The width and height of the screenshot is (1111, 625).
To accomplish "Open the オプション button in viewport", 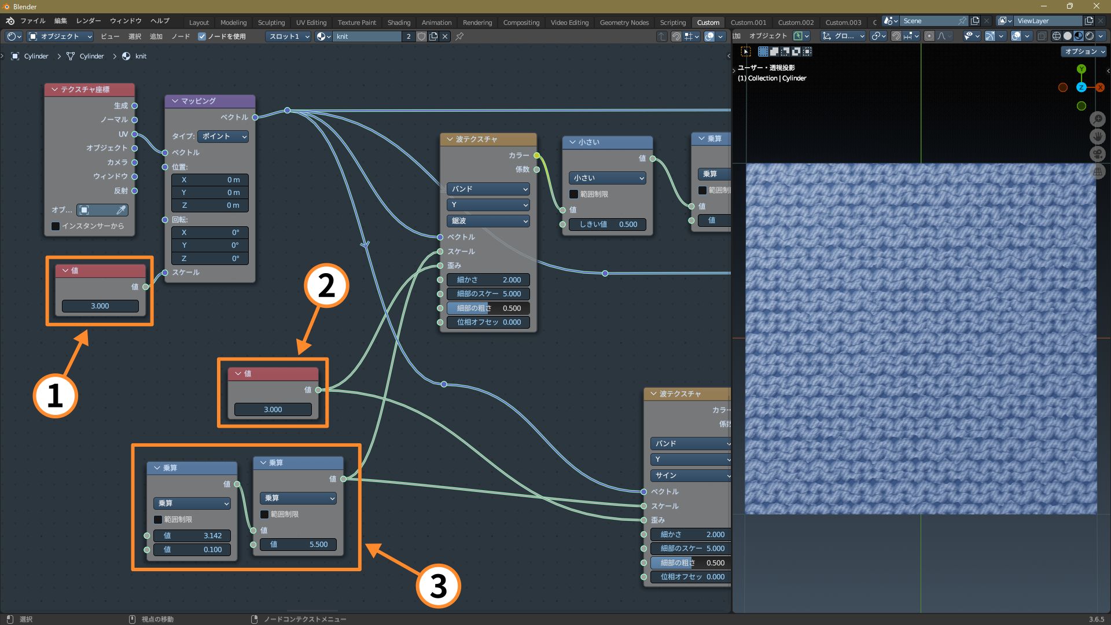I will [1084, 52].
